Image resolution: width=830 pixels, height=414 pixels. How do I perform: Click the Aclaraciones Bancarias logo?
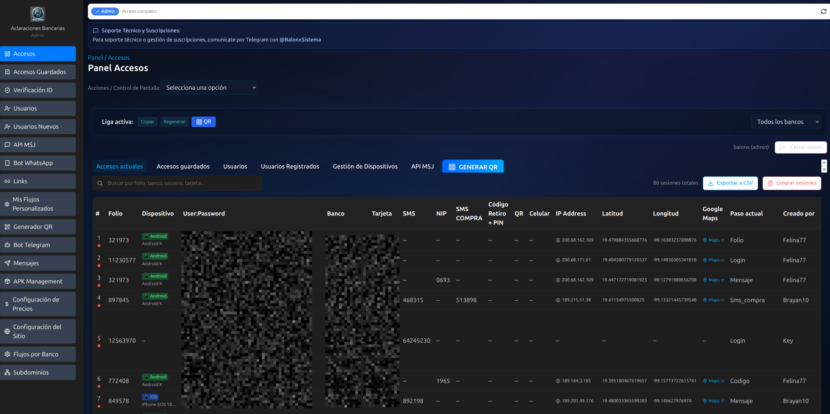(x=38, y=14)
